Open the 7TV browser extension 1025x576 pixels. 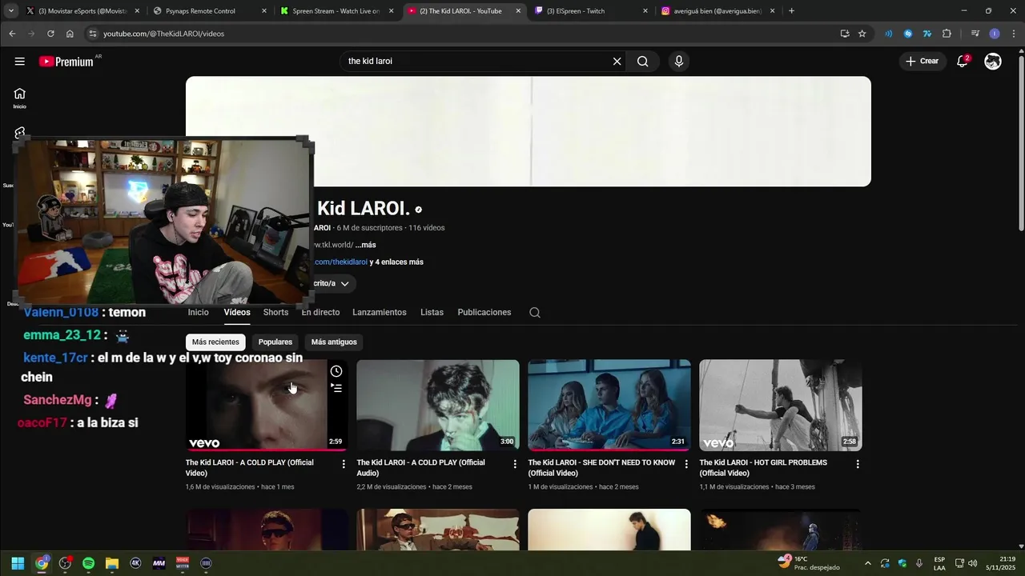pyautogui.click(x=927, y=34)
